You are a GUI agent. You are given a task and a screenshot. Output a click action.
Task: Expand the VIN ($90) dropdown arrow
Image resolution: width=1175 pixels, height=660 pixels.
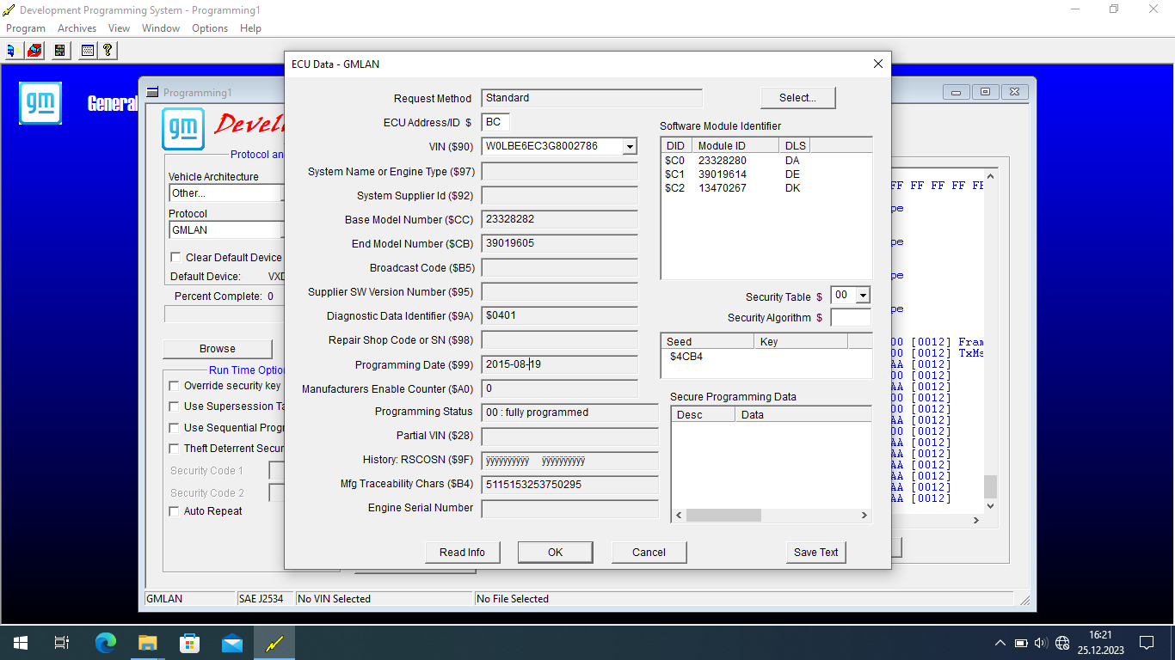click(x=630, y=147)
